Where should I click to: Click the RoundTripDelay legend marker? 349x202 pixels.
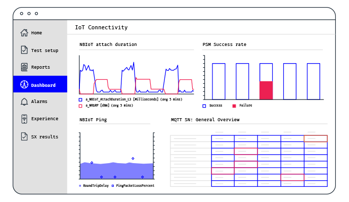[x=80, y=186]
